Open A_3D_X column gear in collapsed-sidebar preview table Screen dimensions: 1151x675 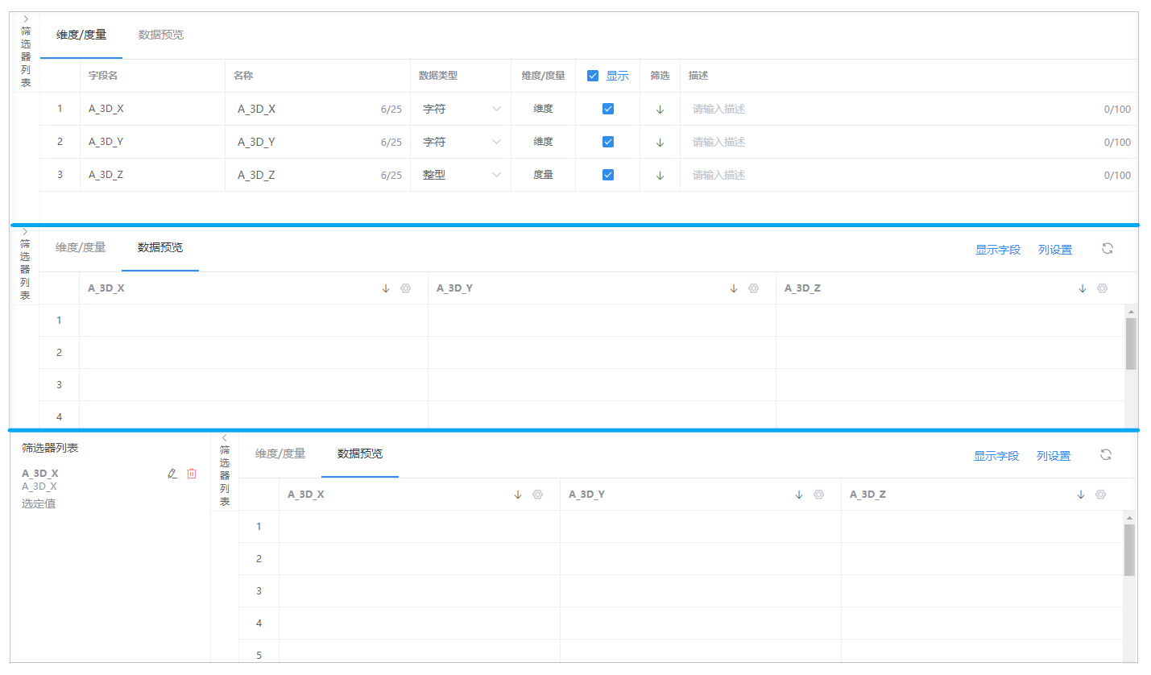coord(405,288)
